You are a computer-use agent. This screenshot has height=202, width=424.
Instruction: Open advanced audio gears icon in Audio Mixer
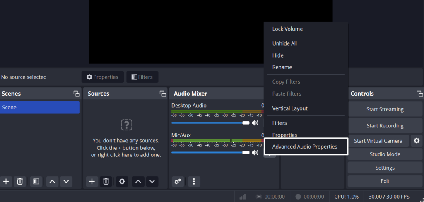coord(178,181)
